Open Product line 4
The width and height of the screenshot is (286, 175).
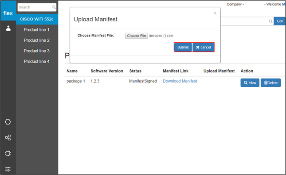click(36, 61)
